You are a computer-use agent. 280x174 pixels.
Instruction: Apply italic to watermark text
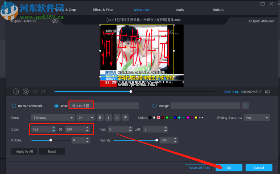[109, 117]
